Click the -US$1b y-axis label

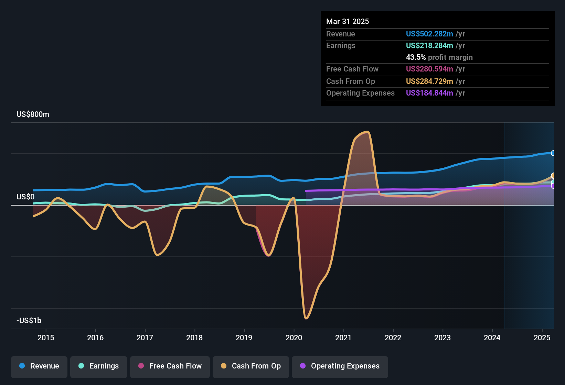pyautogui.click(x=29, y=321)
